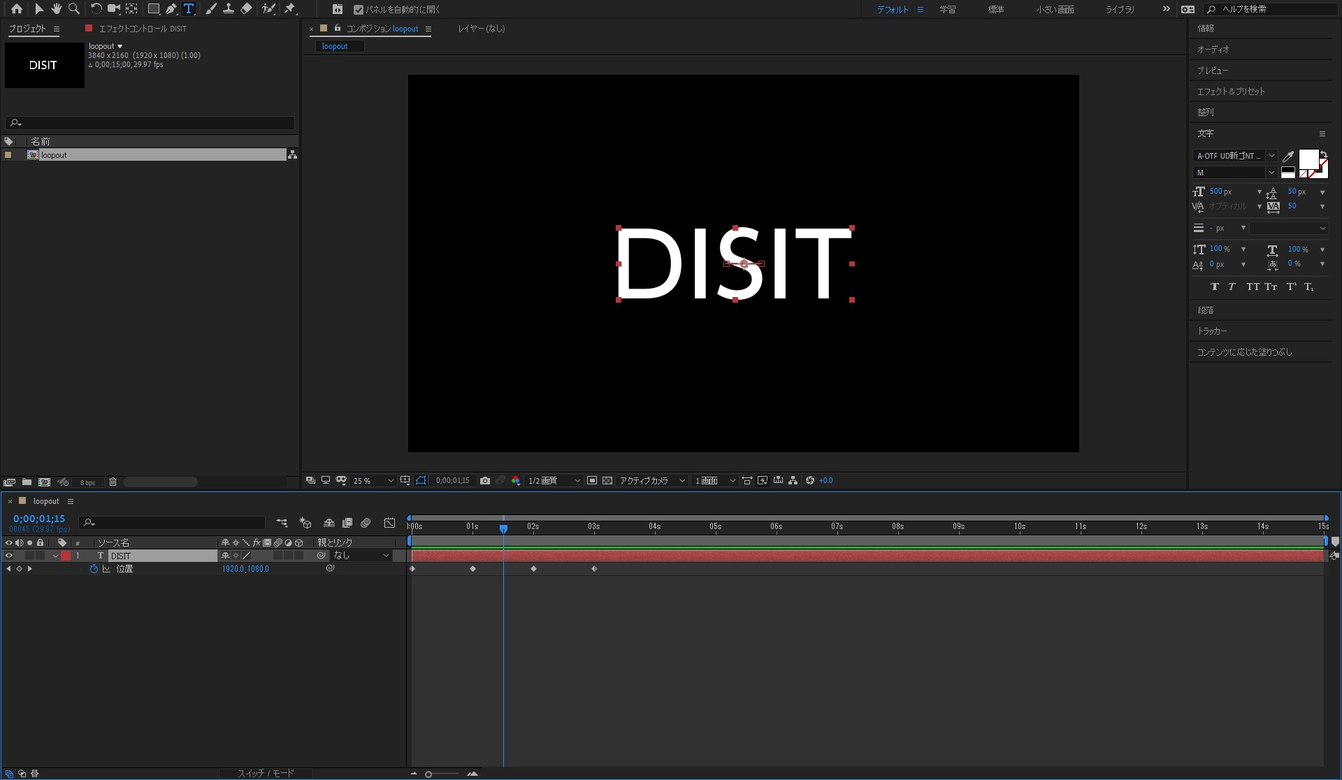
Task: Open the 1-view layout dropdown
Action: pos(715,481)
